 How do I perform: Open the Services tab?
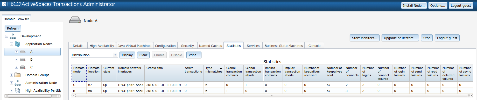(x=253, y=46)
